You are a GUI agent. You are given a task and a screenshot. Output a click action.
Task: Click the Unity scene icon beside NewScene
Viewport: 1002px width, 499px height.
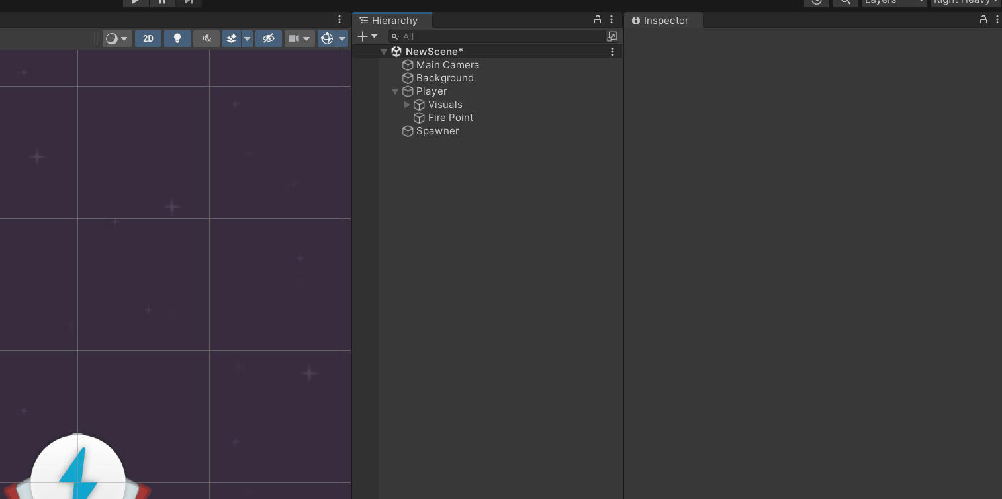[x=396, y=52]
